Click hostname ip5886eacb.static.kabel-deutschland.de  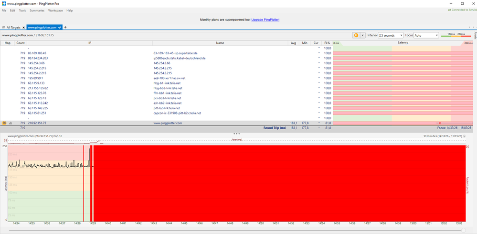pyautogui.click(x=180, y=58)
